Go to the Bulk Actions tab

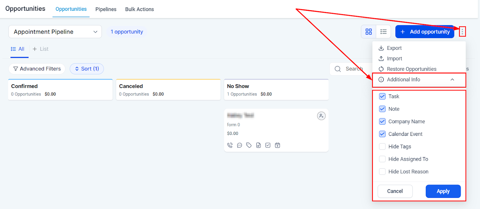tap(139, 9)
